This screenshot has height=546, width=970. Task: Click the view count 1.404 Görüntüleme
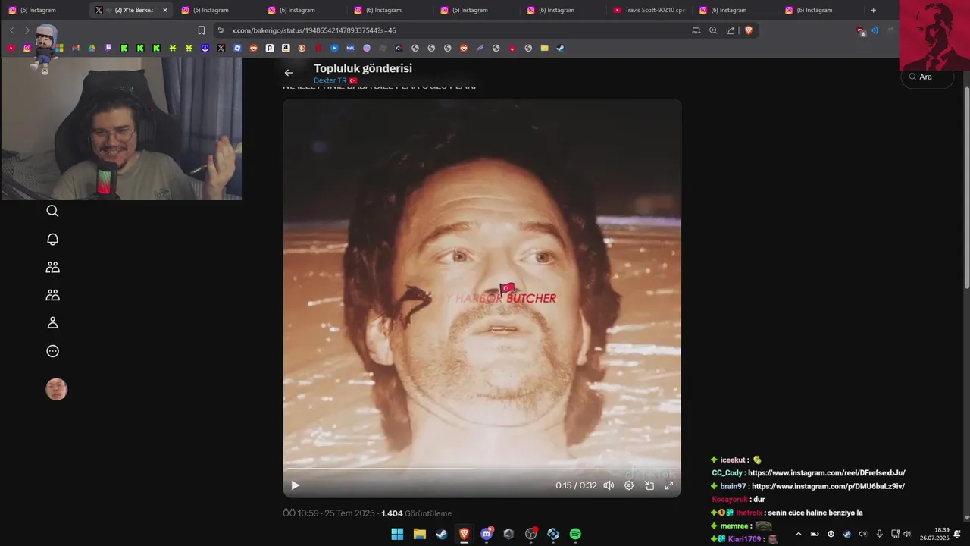pyautogui.click(x=416, y=513)
